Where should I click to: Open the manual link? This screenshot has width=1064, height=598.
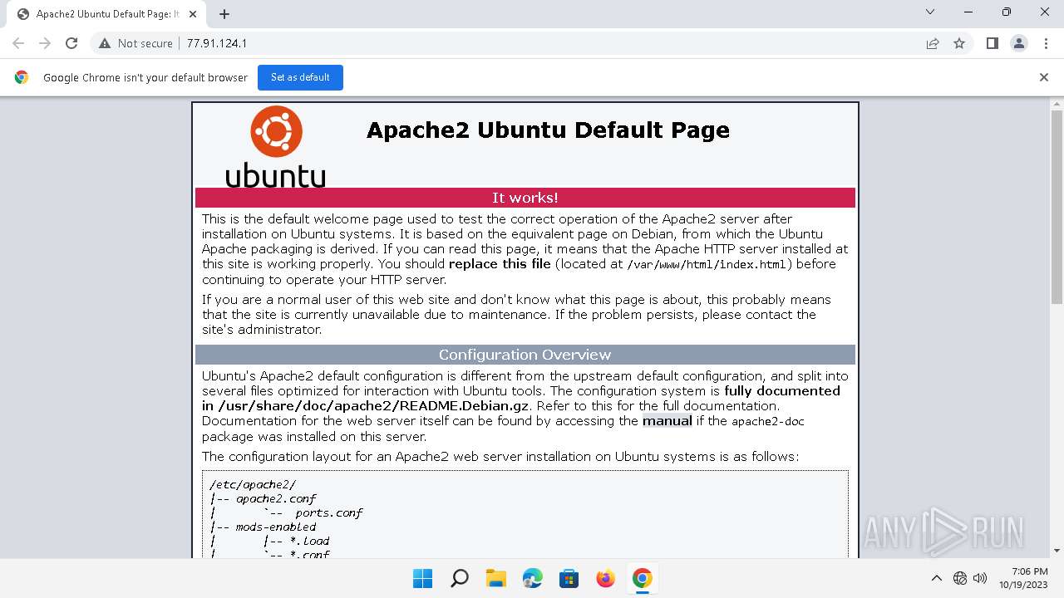point(667,421)
